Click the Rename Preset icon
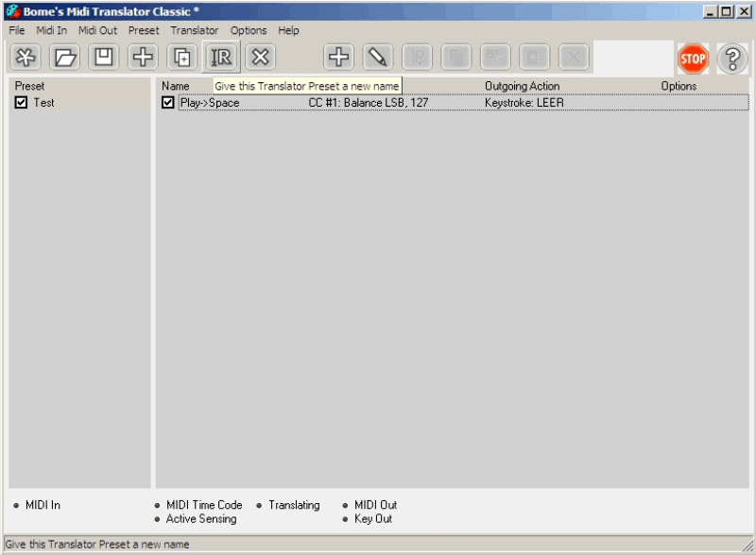Image resolution: width=756 pixels, height=555 pixels. coord(222,58)
